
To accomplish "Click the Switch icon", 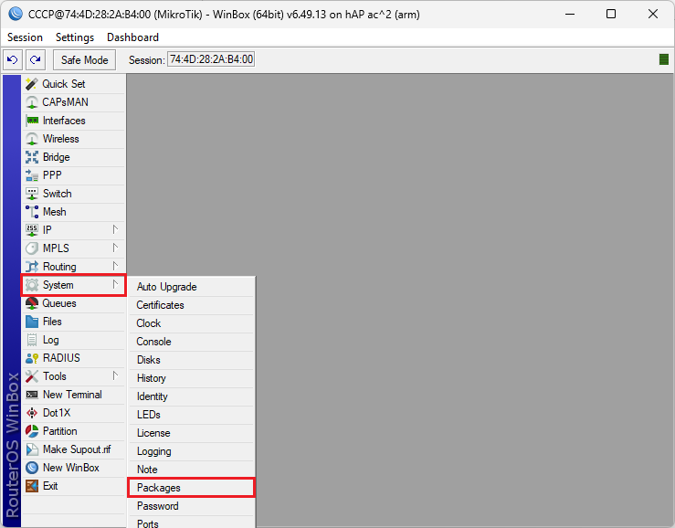I will pyautogui.click(x=32, y=194).
